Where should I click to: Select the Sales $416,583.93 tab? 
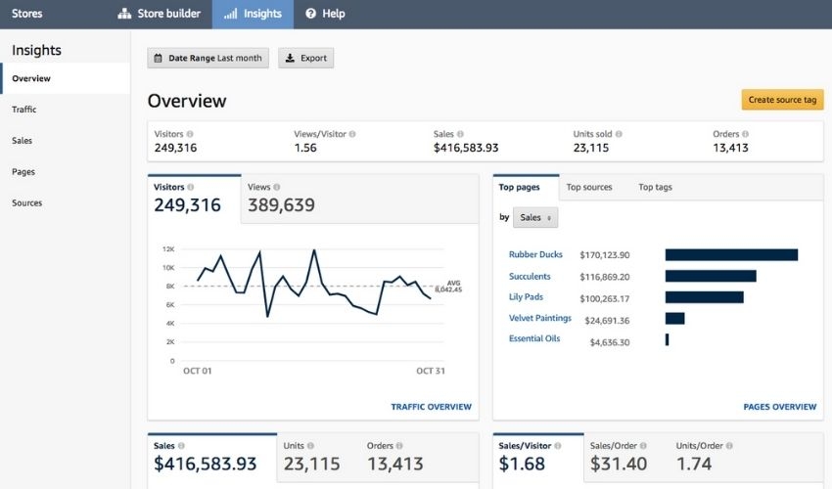tap(212, 459)
